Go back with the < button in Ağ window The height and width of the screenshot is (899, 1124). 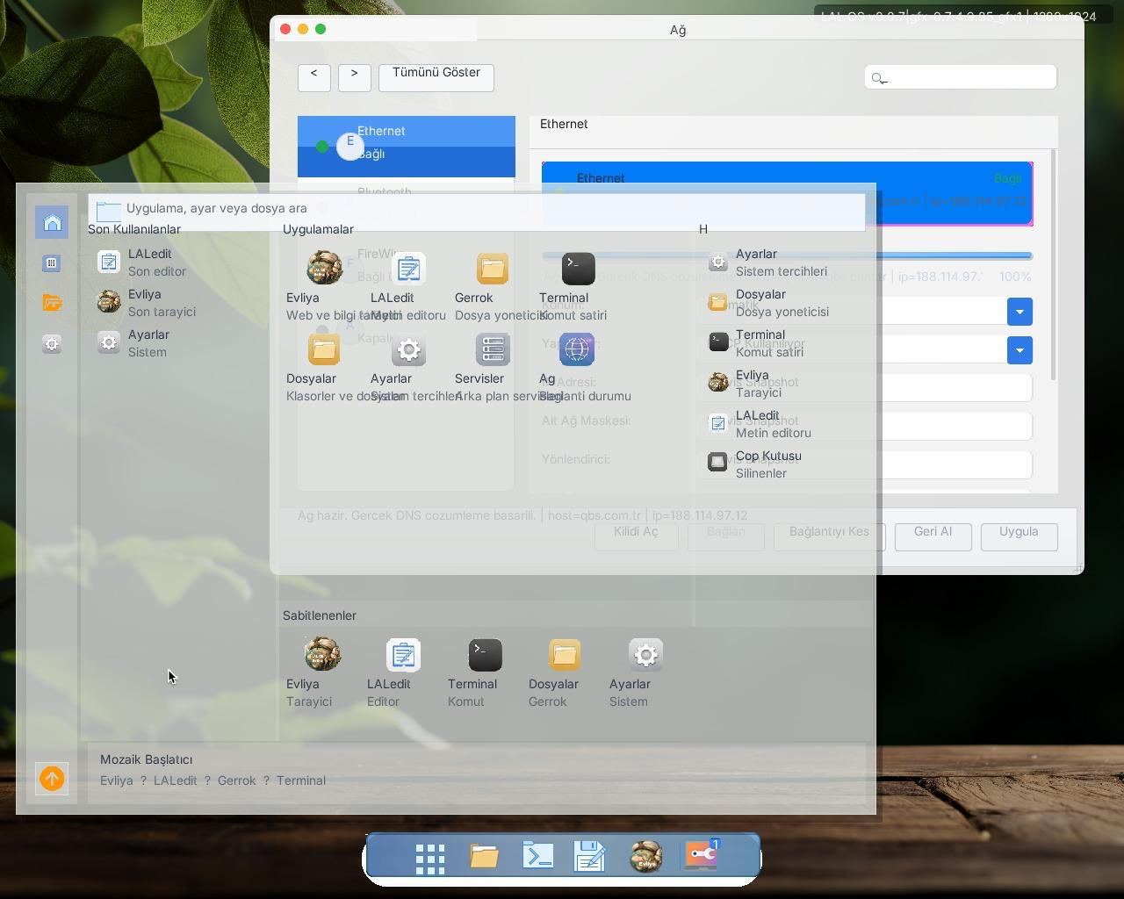point(314,77)
